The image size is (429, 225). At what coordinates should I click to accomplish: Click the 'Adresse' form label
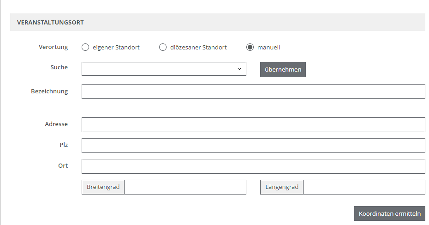(x=56, y=124)
